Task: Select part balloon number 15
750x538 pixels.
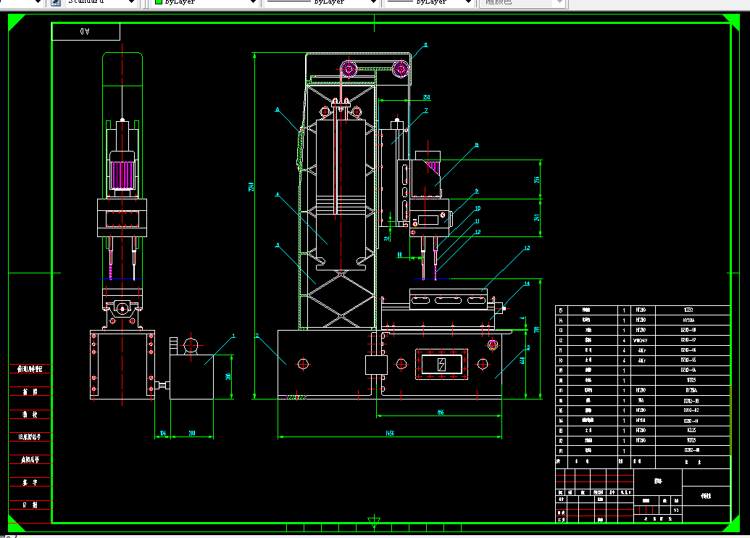Action: (x=527, y=347)
